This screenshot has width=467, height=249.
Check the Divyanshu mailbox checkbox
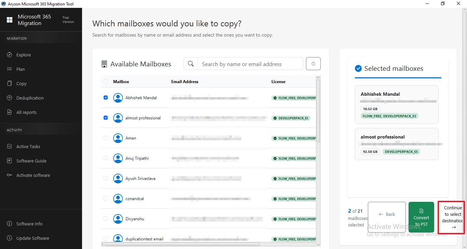tap(106, 219)
